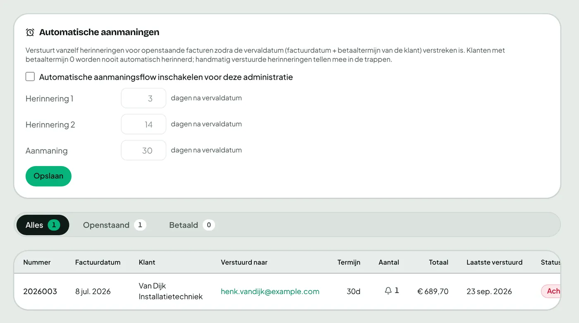The width and height of the screenshot is (579, 323).
Task: Select the Alles tab
Action: [43, 225]
